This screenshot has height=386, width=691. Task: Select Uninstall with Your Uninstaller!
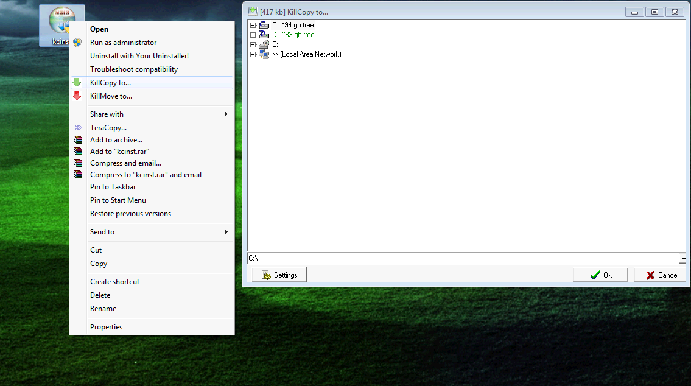152,56
